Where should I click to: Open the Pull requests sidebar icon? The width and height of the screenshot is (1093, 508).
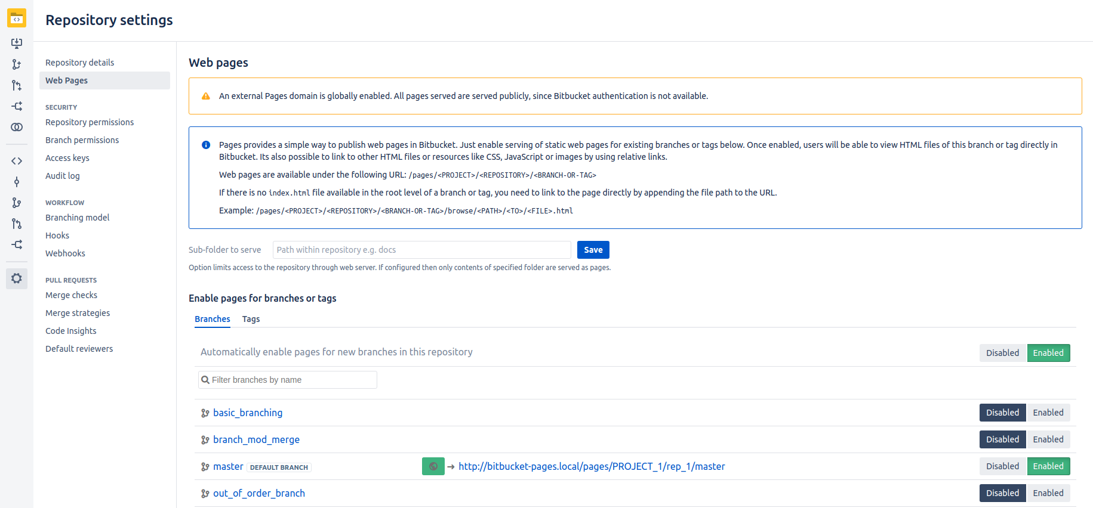(17, 224)
